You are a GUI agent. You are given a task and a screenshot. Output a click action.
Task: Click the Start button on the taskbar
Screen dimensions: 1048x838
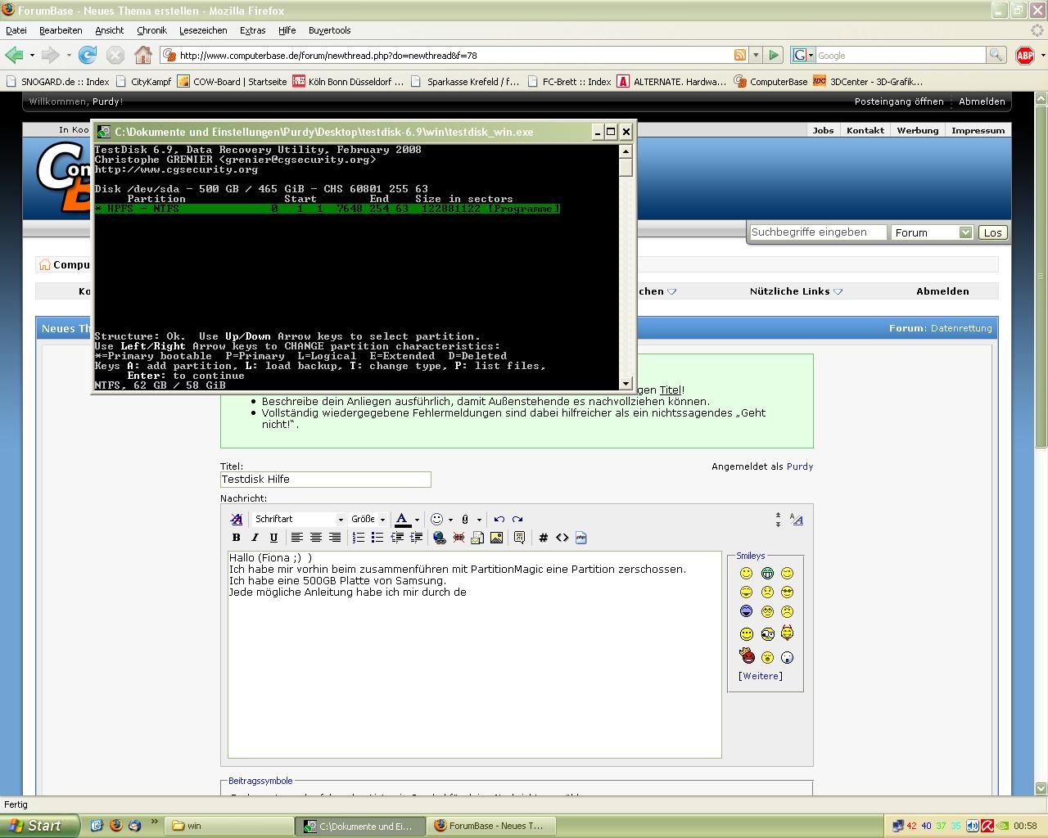[40, 826]
